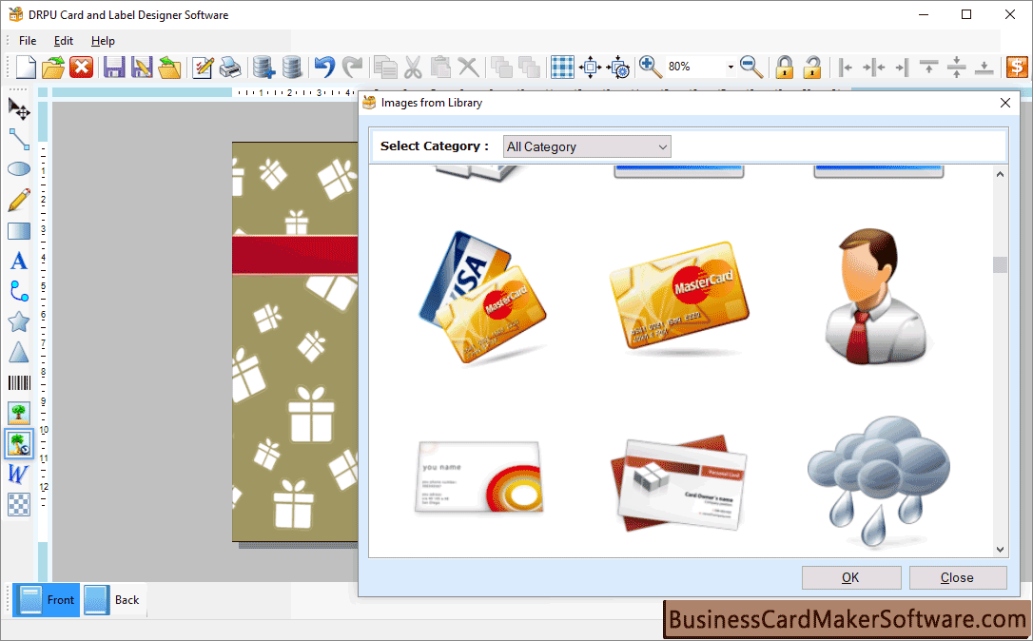
Task: Select the Insert Image tool
Action: click(18, 413)
